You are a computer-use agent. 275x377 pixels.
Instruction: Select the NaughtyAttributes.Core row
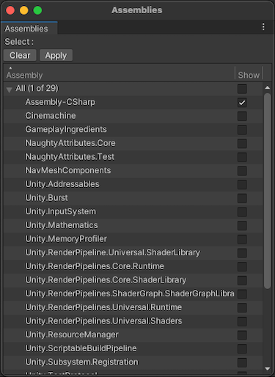coord(133,143)
